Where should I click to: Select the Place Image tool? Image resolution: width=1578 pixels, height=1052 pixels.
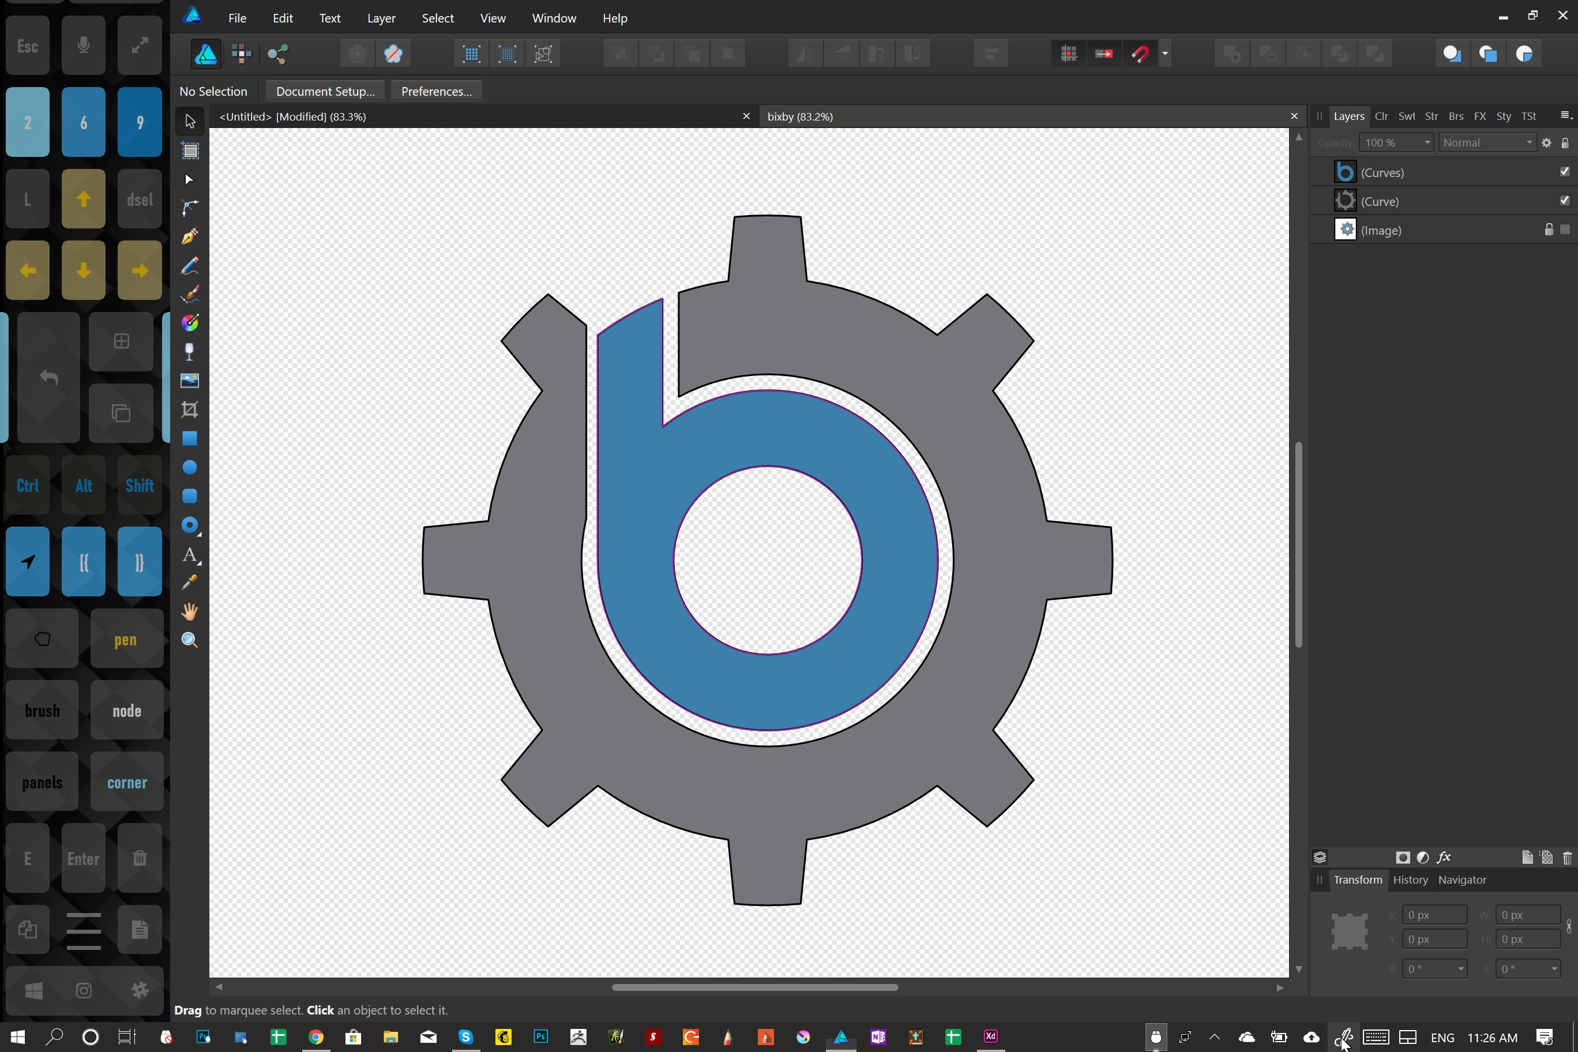(190, 381)
